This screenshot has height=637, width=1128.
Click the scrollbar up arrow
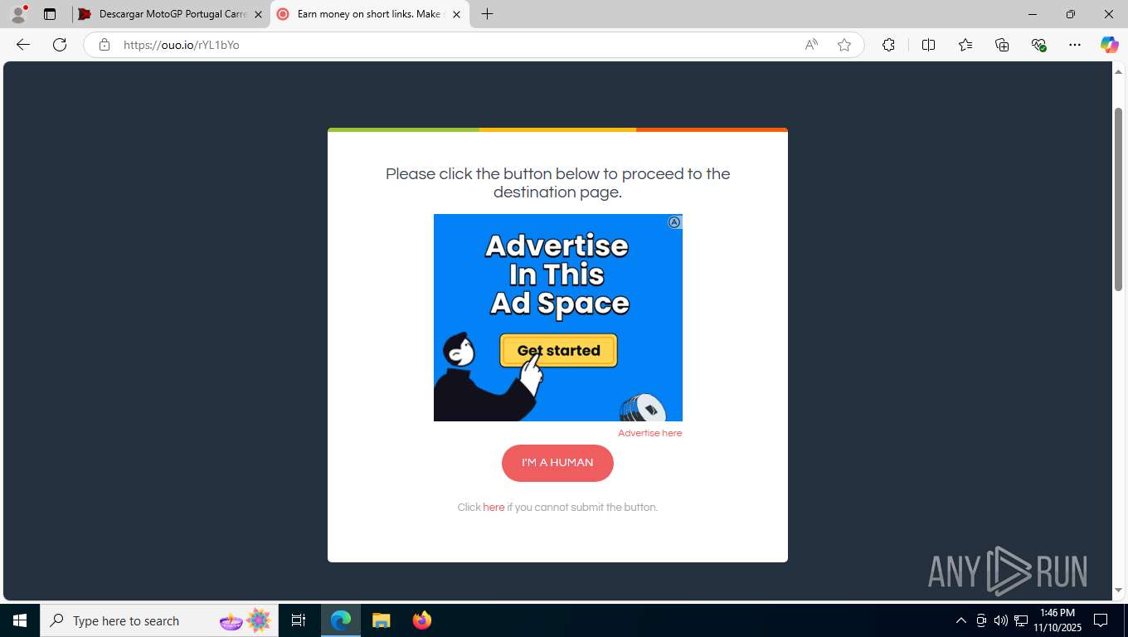pyautogui.click(x=1118, y=71)
